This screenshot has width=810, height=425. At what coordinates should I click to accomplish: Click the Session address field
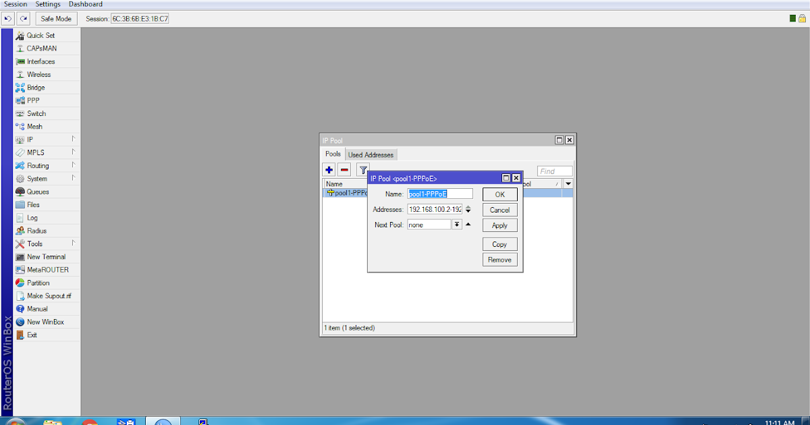click(x=140, y=19)
